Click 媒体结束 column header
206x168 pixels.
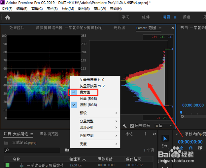tap(133, 159)
